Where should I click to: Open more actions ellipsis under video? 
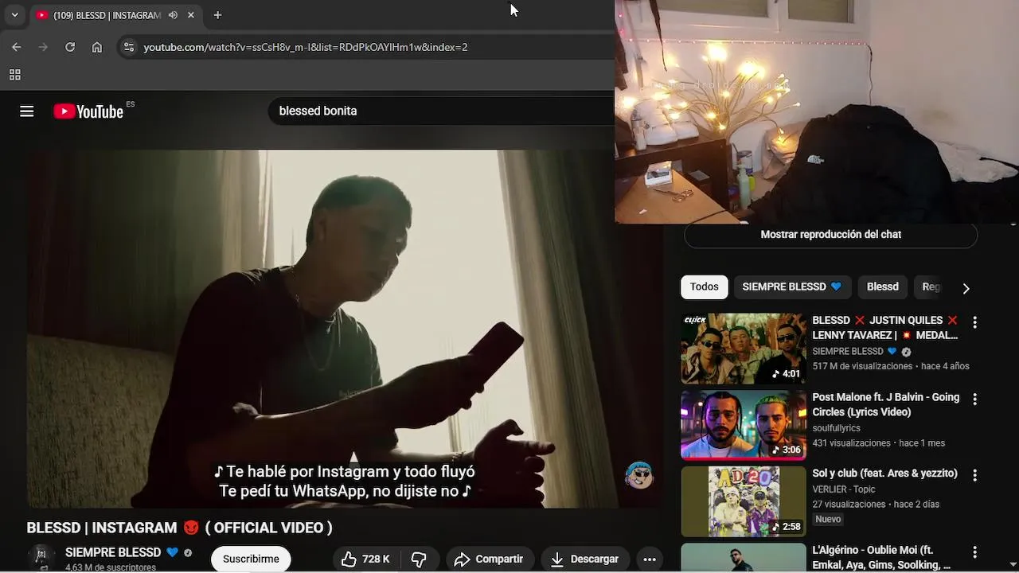coord(650,559)
